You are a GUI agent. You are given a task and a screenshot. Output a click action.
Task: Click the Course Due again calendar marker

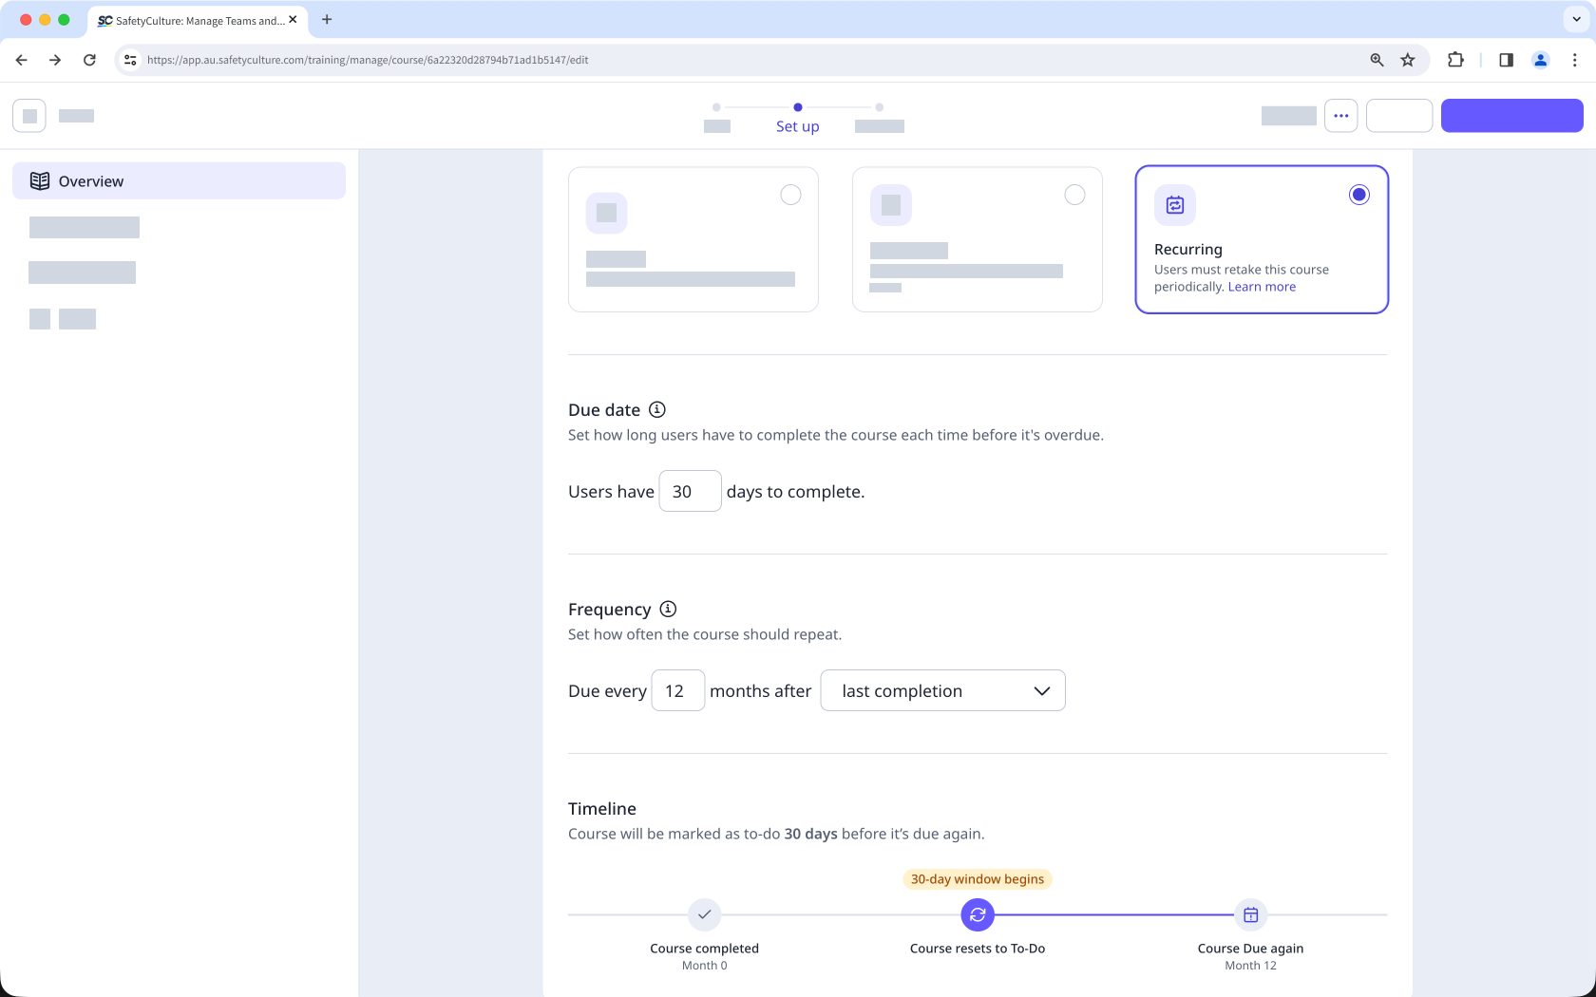tap(1251, 914)
